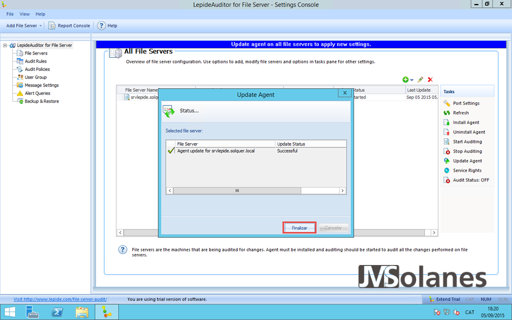Click the Alert Queries warning icon

[x=20, y=93]
